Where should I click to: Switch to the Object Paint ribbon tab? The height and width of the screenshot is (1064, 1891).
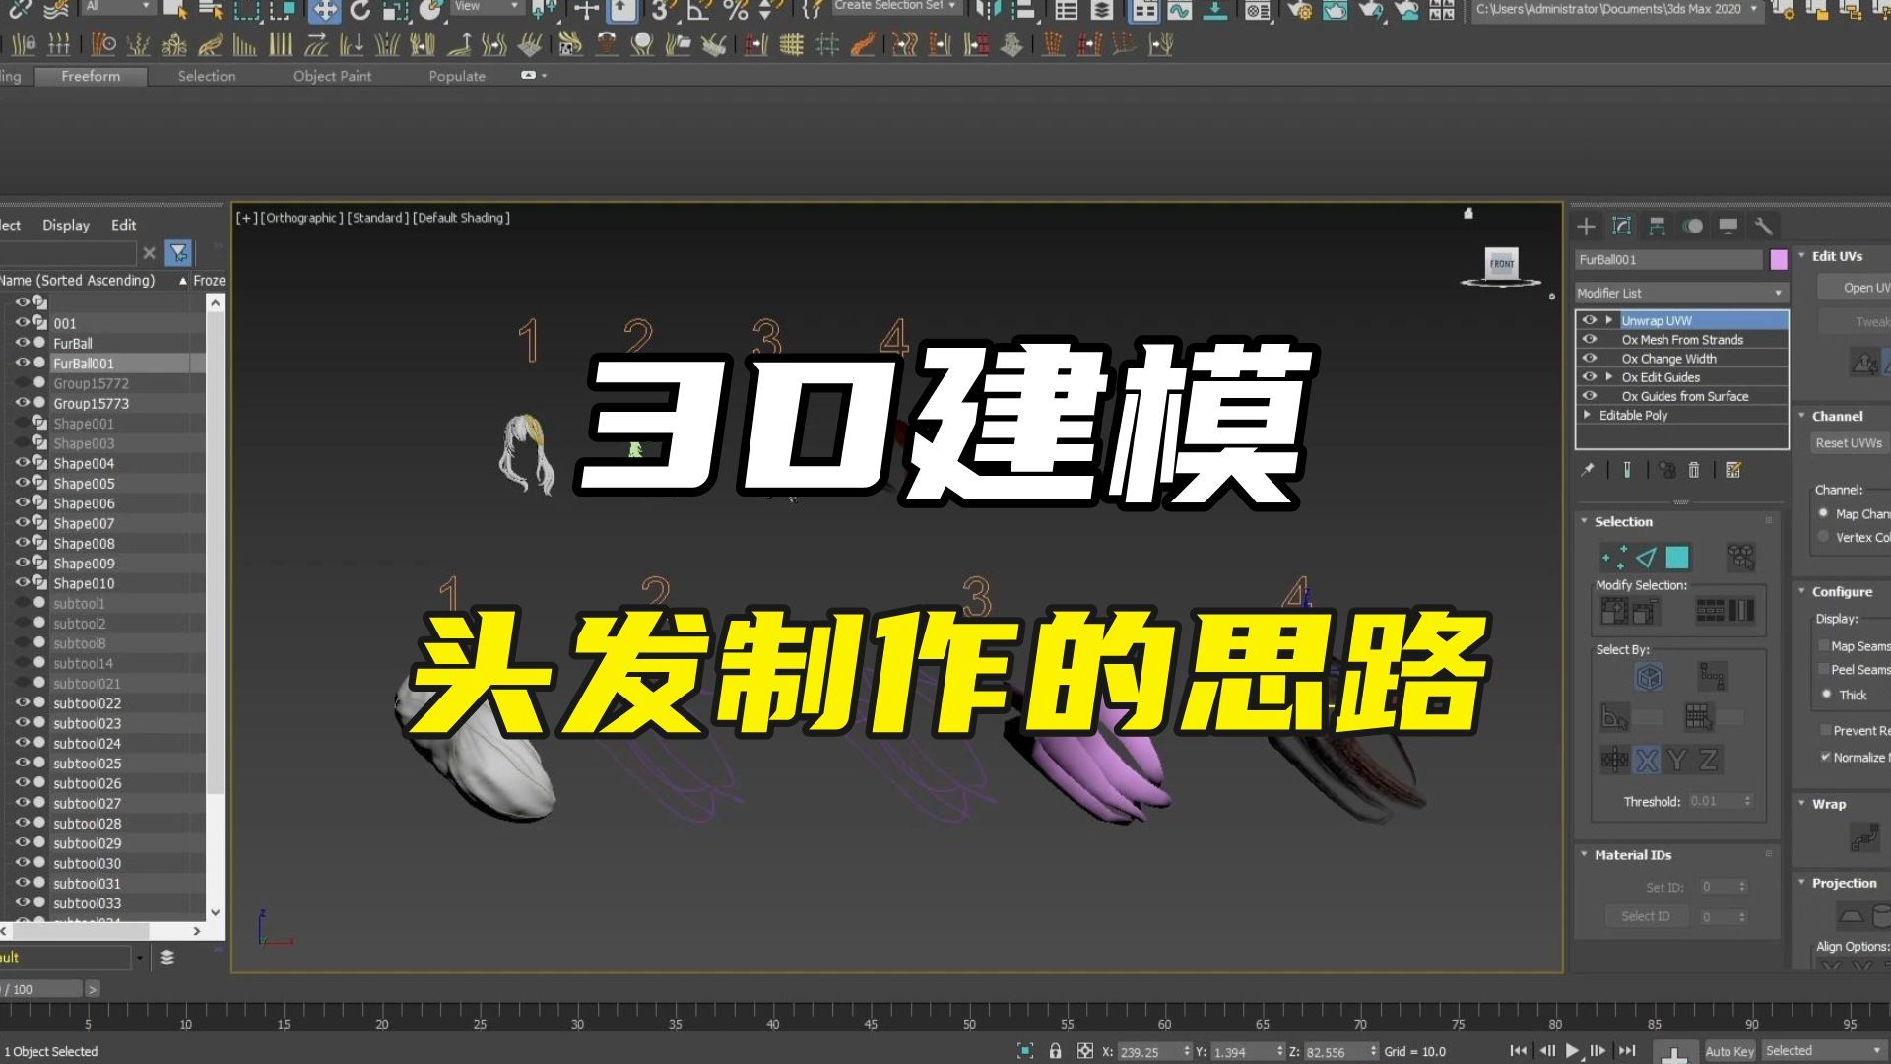tap(332, 75)
